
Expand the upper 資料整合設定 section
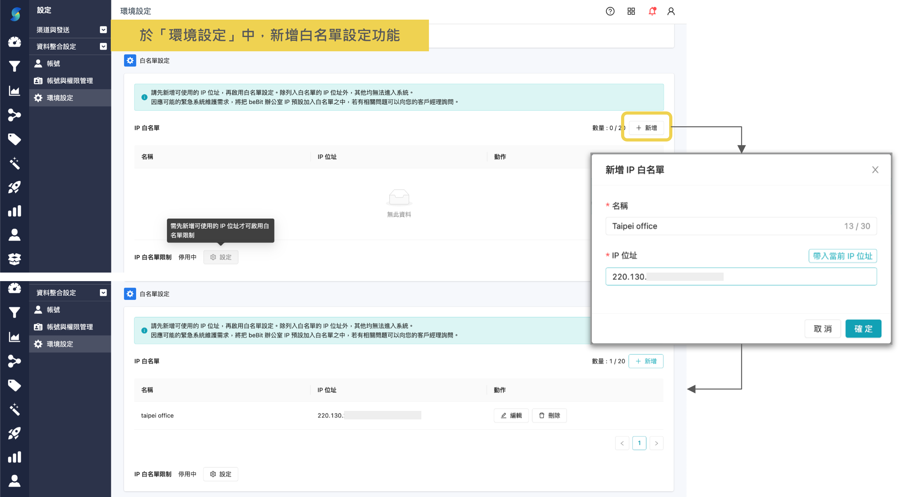[x=103, y=47]
